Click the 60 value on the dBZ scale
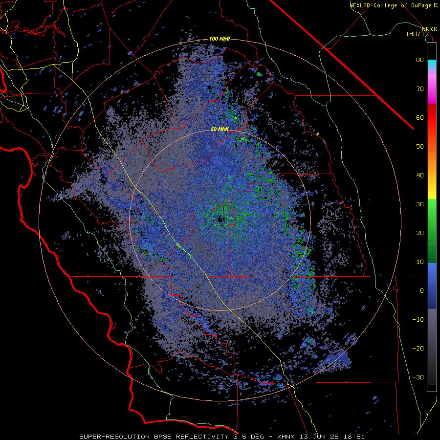440x440 pixels. [x=420, y=117]
